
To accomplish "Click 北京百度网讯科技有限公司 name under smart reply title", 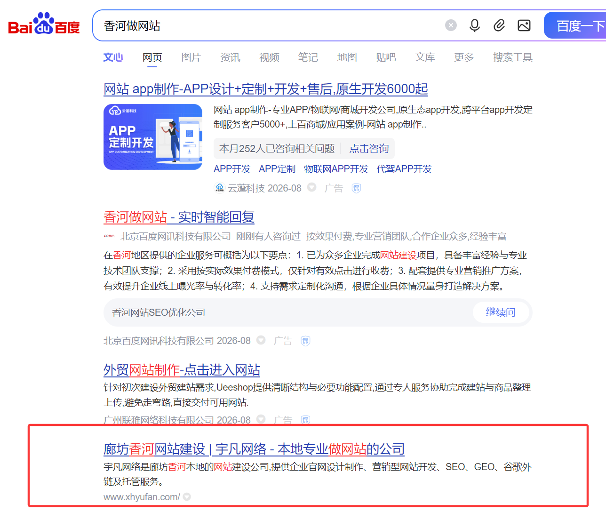I will 175,236.
